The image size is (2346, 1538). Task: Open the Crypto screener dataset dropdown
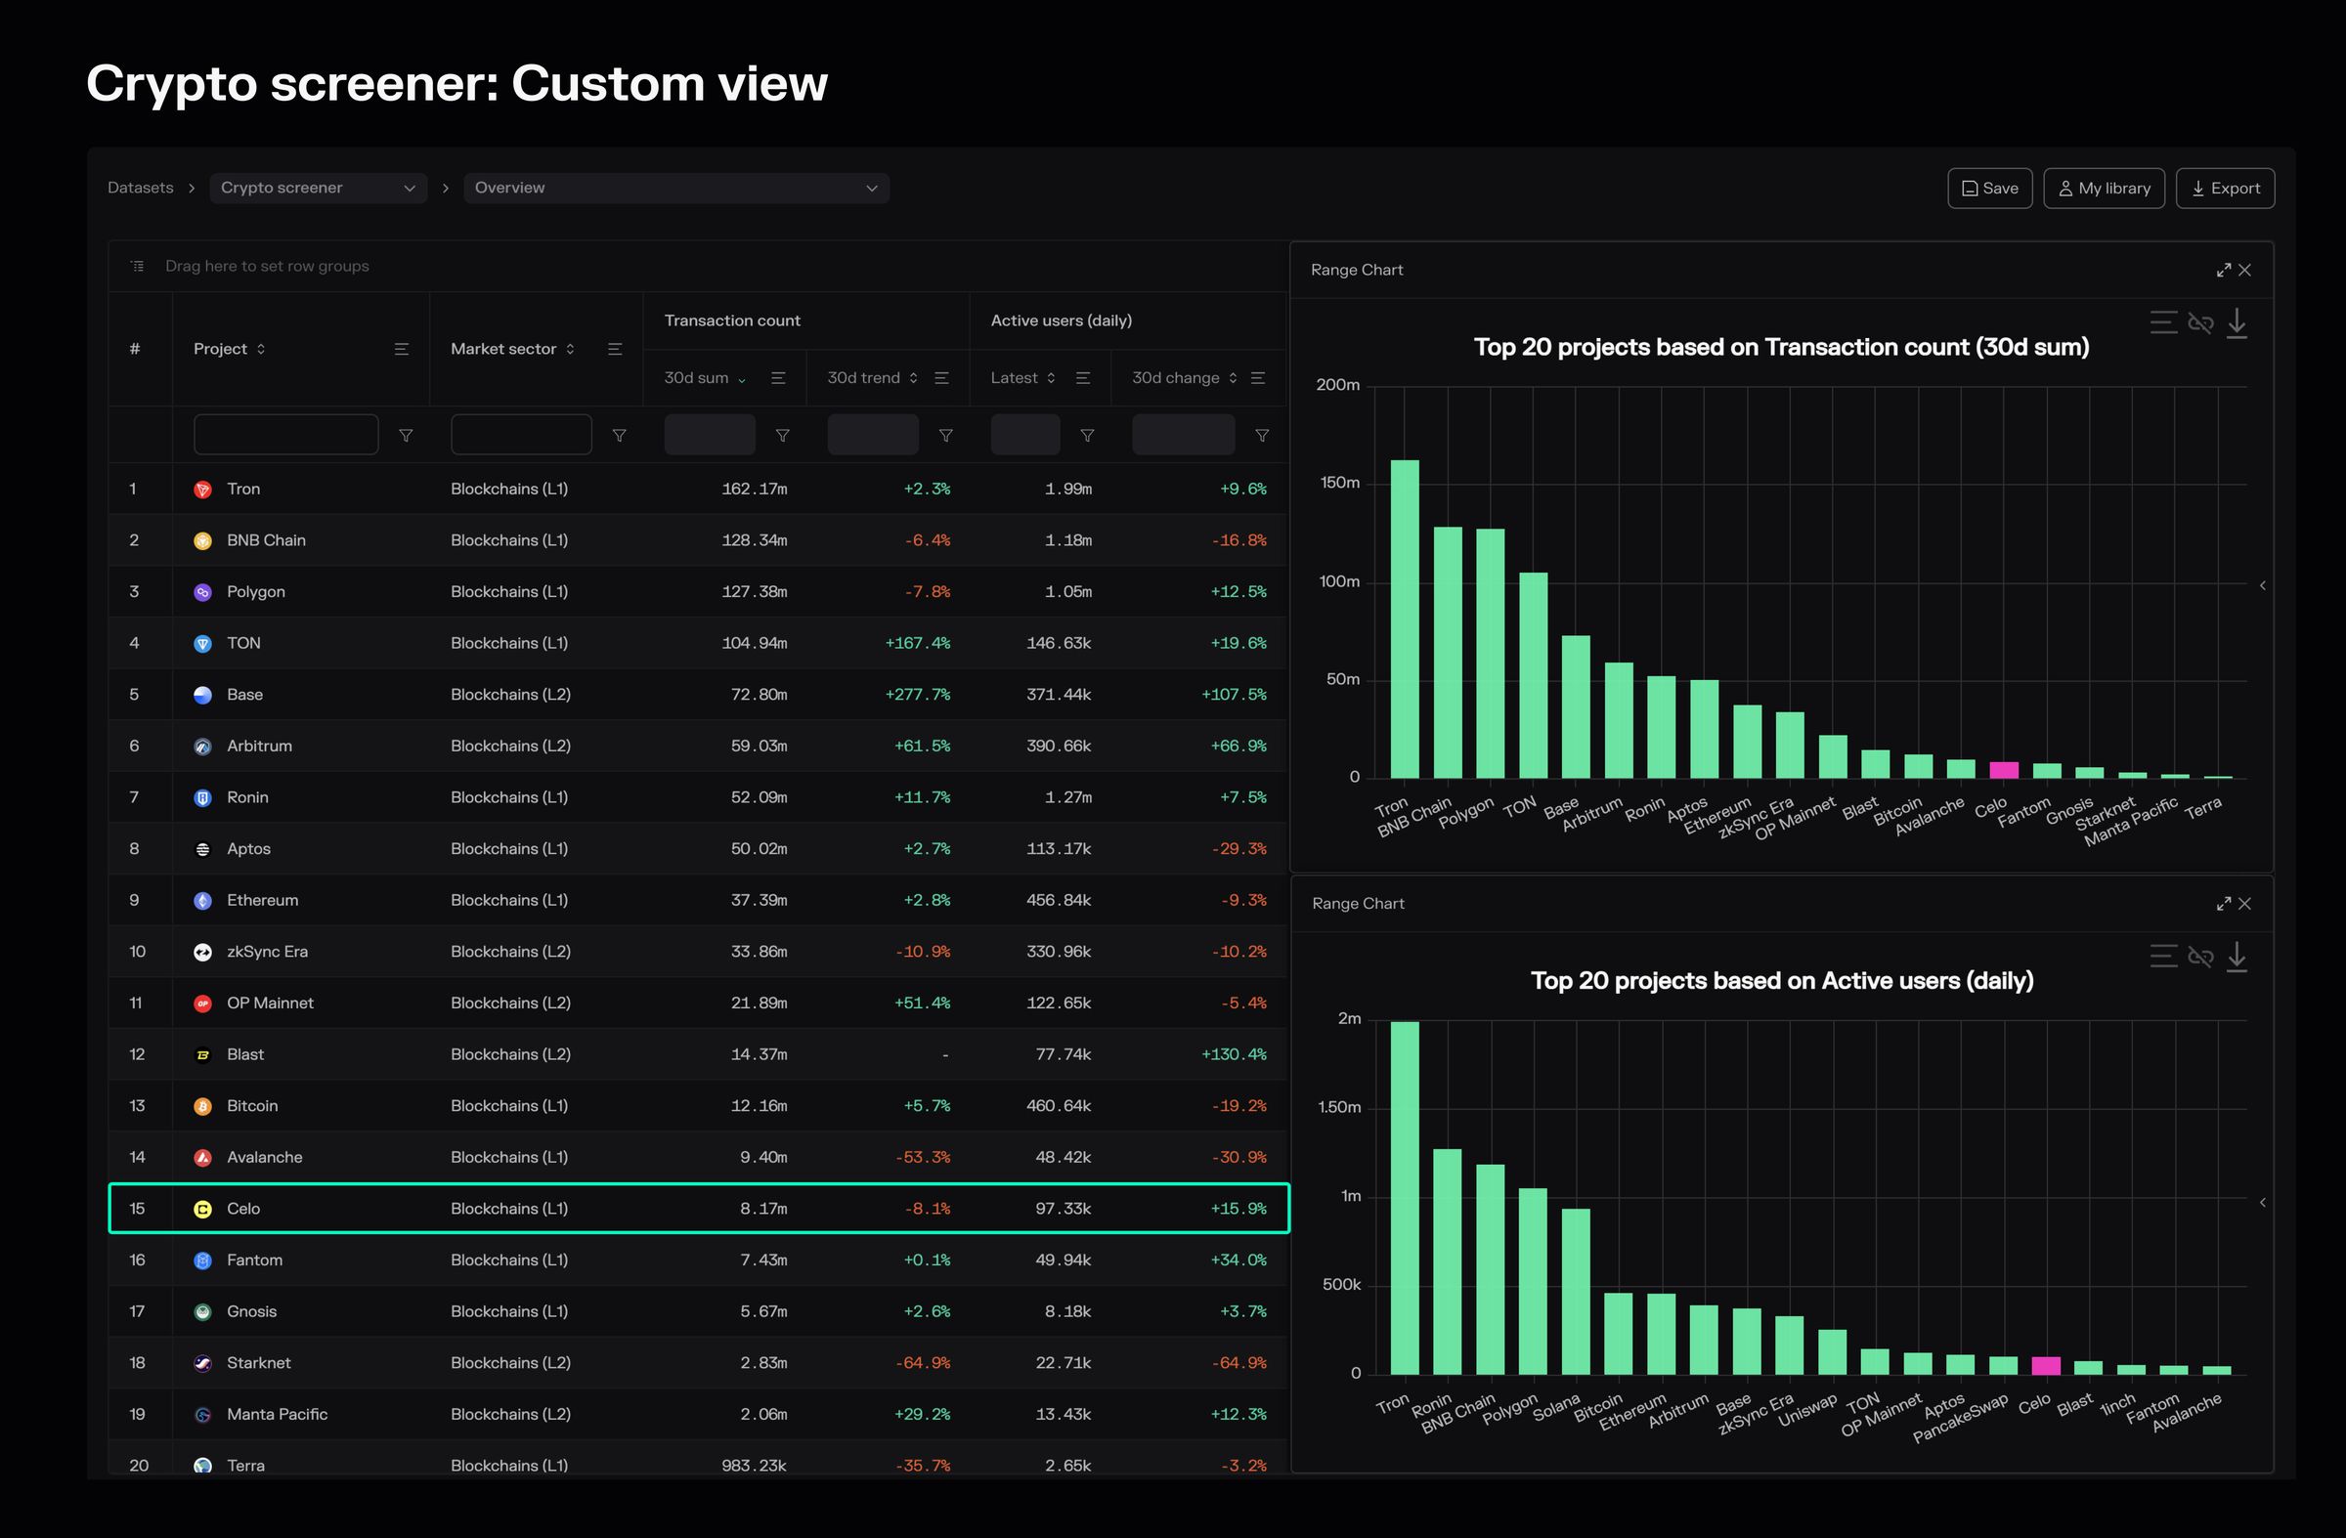click(318, 189)
